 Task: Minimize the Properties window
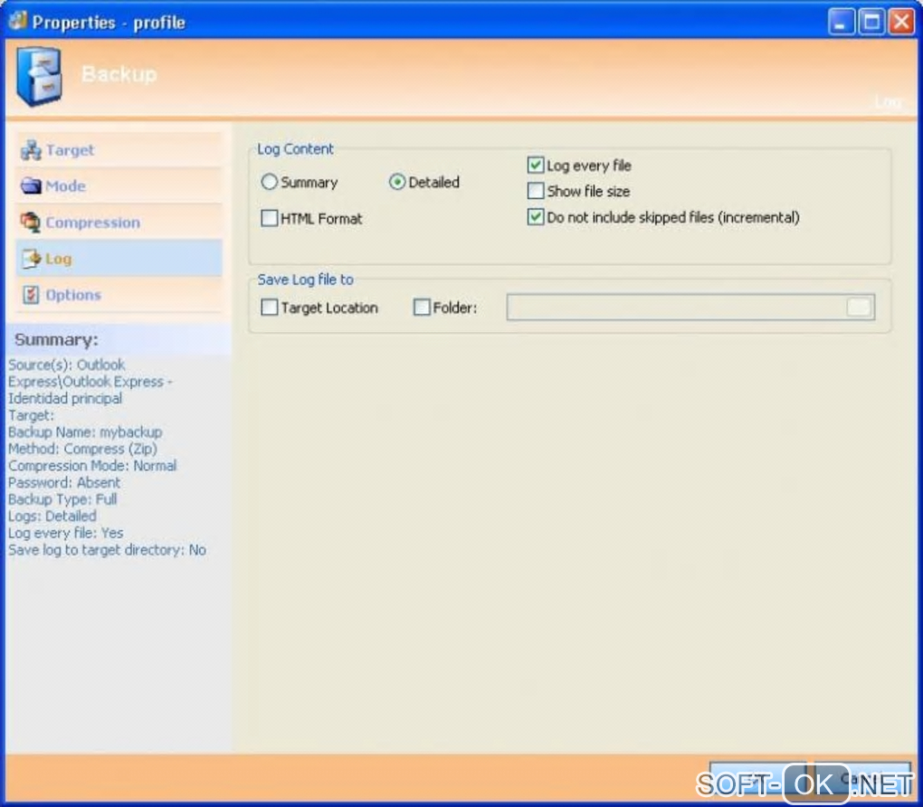842,22
